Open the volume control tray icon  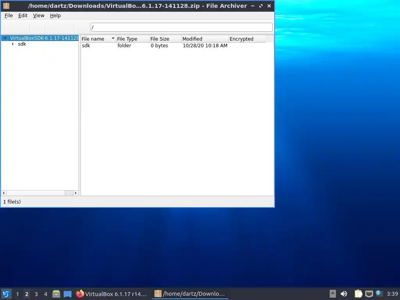pos(344,294)
